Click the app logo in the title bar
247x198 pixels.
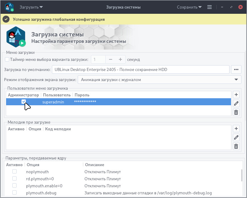pyautogui.click(x=9, y=7)
